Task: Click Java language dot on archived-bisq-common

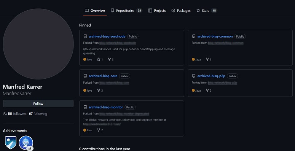Action: point(193,59)
